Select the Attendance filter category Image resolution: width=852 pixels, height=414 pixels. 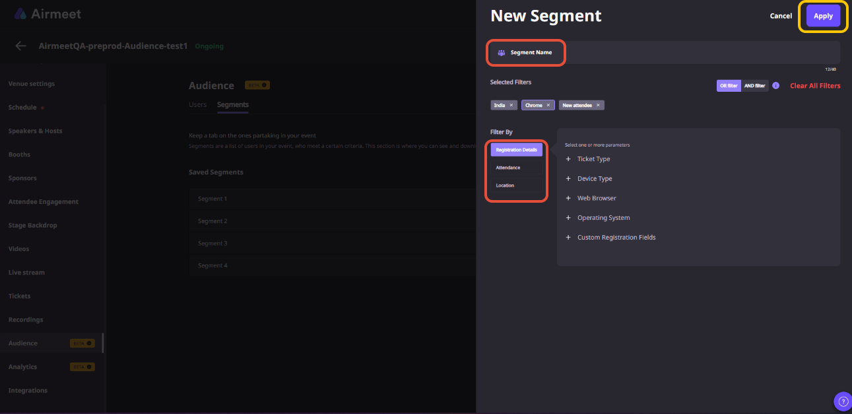[x=517, y=168]
